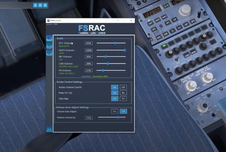This screenshot has width=226, height=152.
Task: Click the plus icon in the top-left toolbar
Action: coord(35,5)
